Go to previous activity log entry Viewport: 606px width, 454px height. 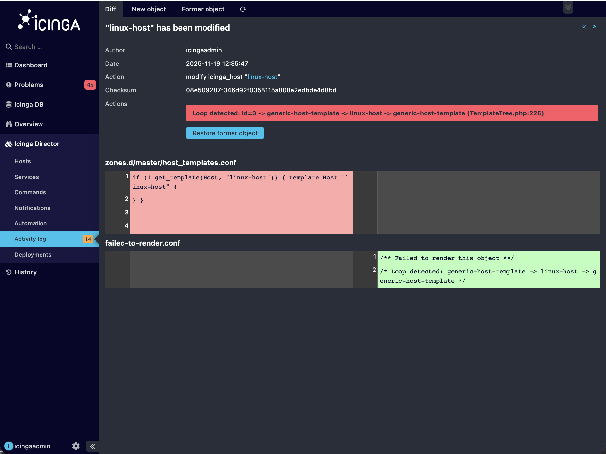584,27
